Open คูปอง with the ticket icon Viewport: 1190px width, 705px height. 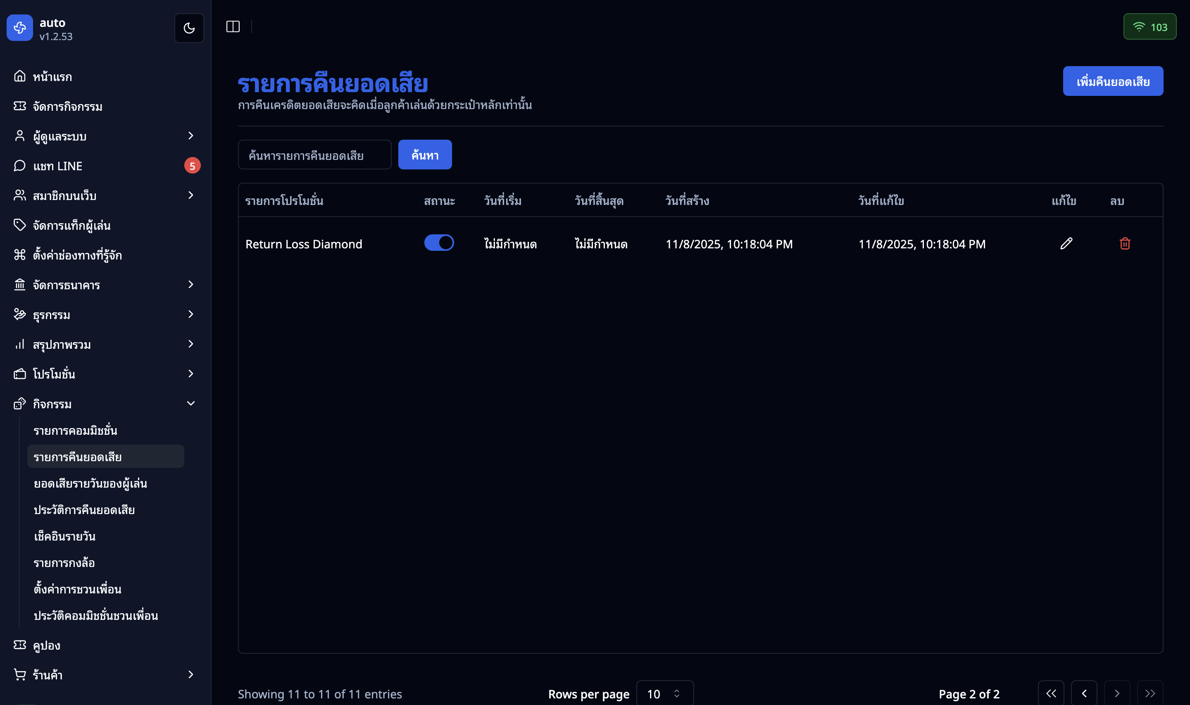(19, 645)
